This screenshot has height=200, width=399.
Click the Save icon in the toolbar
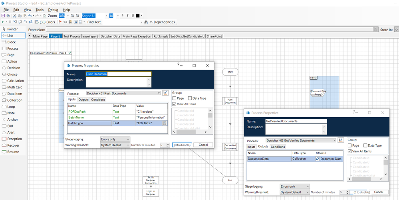tap(3, 16)
